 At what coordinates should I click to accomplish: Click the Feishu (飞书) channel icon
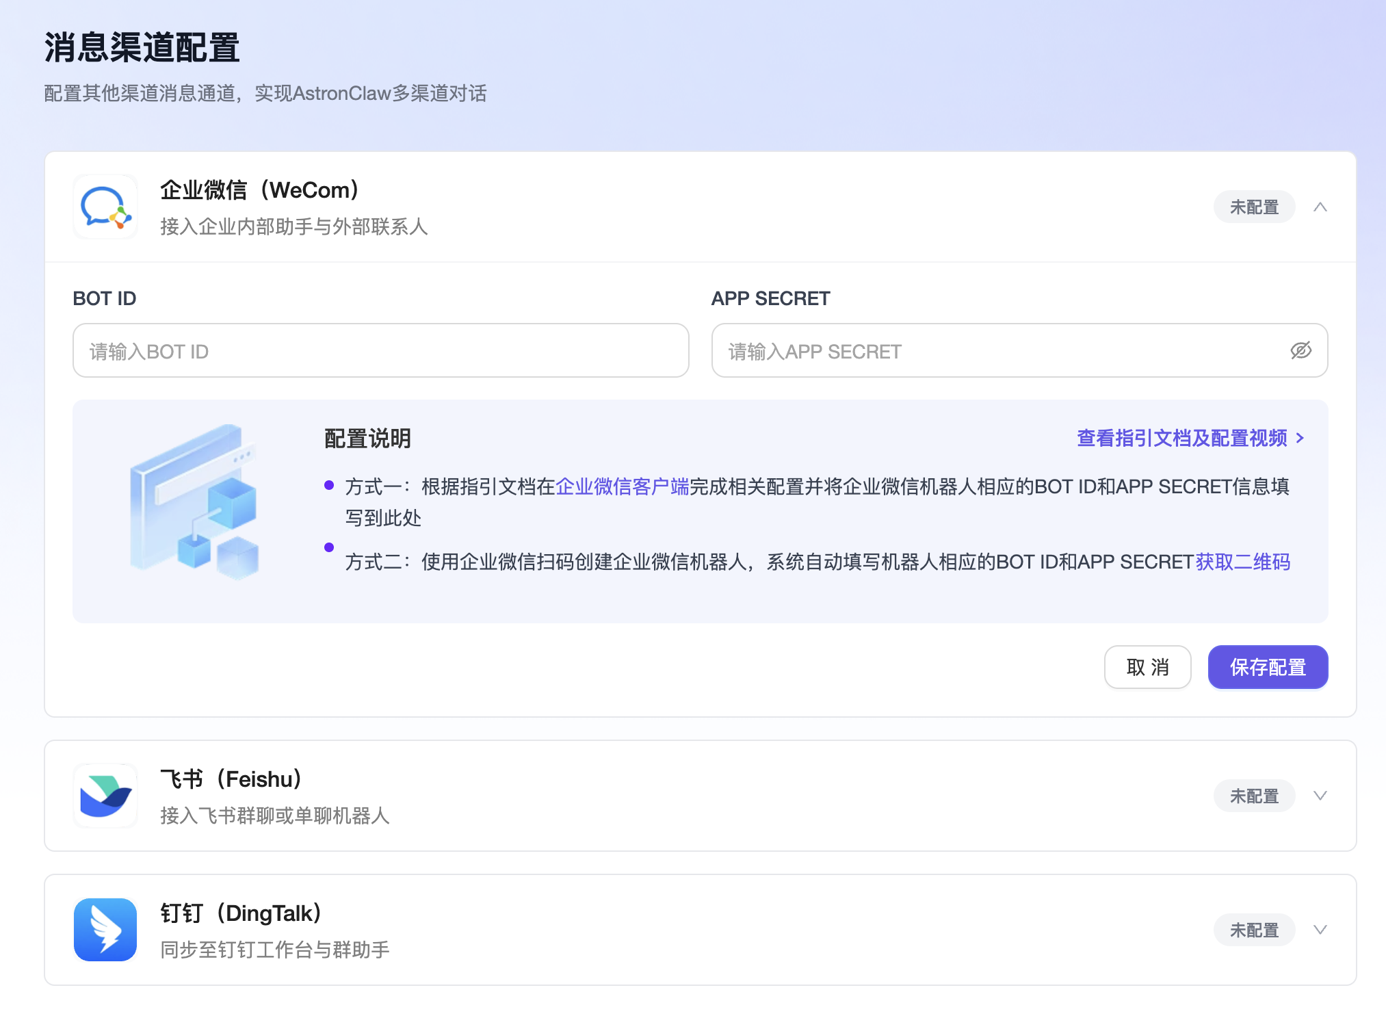tap(105, 795)
